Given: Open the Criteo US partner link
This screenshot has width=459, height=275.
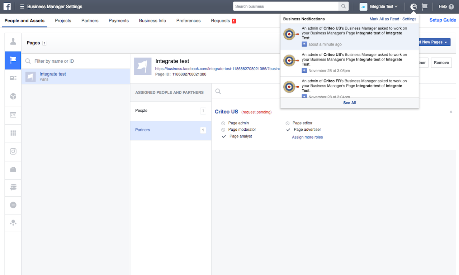Looking at the screenshot, I should pos(227,112).
